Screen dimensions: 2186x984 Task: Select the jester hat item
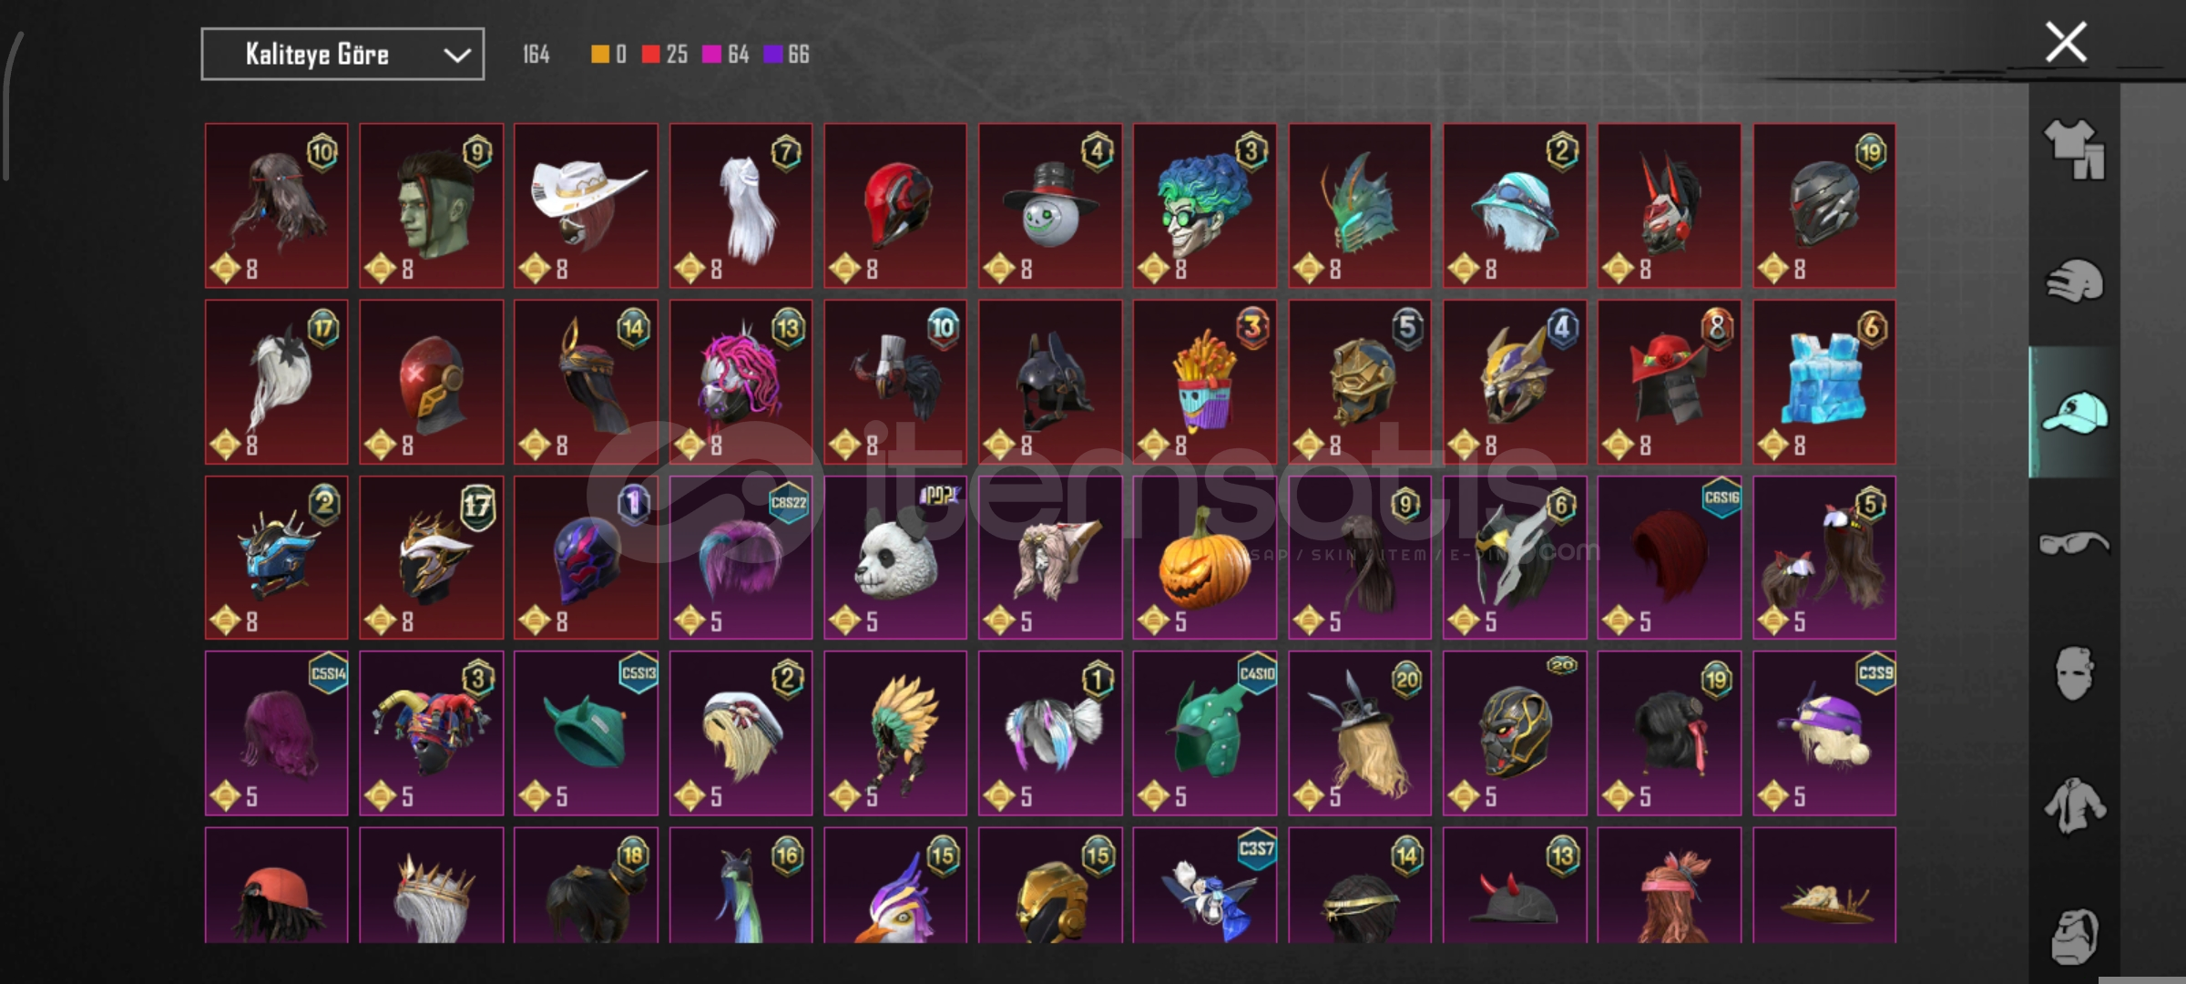pos(431,733)
